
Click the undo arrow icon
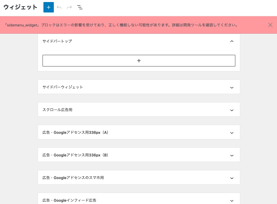click(x=59, y=7)
